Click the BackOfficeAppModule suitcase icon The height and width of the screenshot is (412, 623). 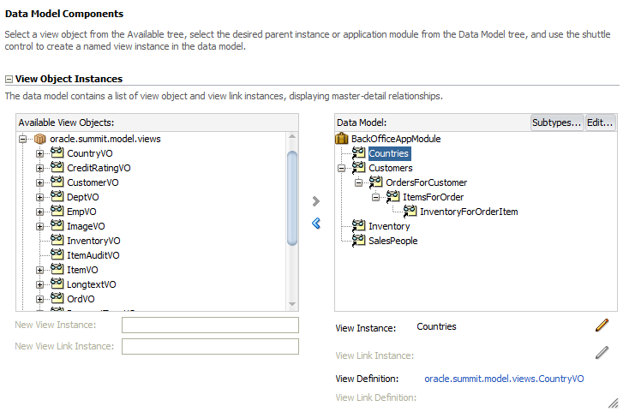coord(342,139)
